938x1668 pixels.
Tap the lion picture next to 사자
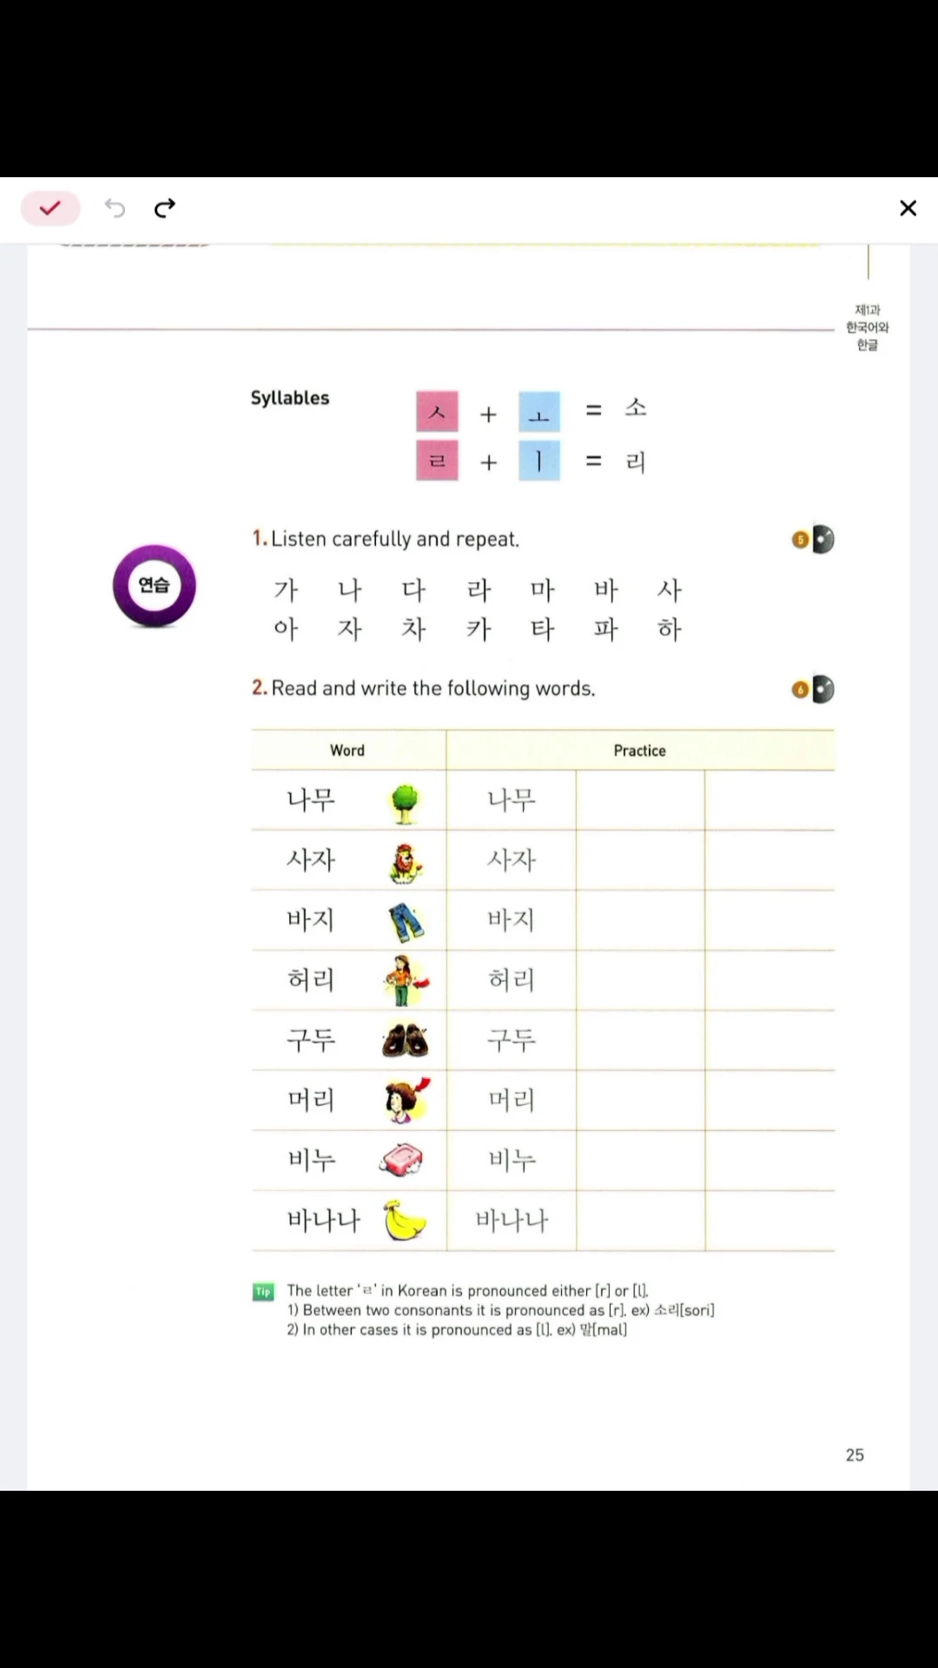click(x=406, y=863)
